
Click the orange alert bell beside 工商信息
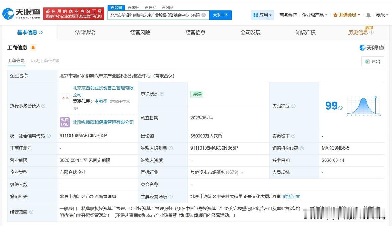click(x=33, y=48)
